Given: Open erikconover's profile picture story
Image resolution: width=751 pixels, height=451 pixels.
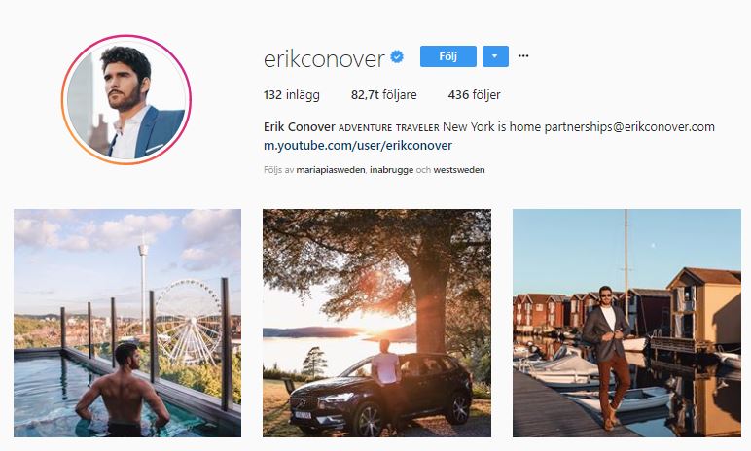Looking at the screenshot, I should click(126, 99).
